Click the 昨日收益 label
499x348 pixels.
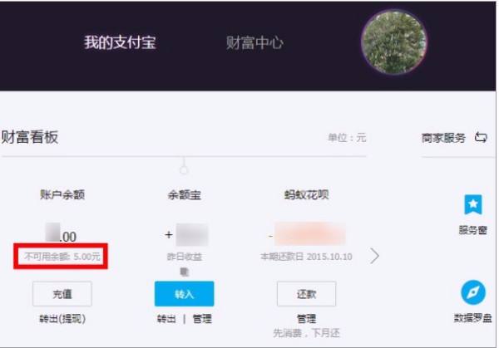(185, 257)
